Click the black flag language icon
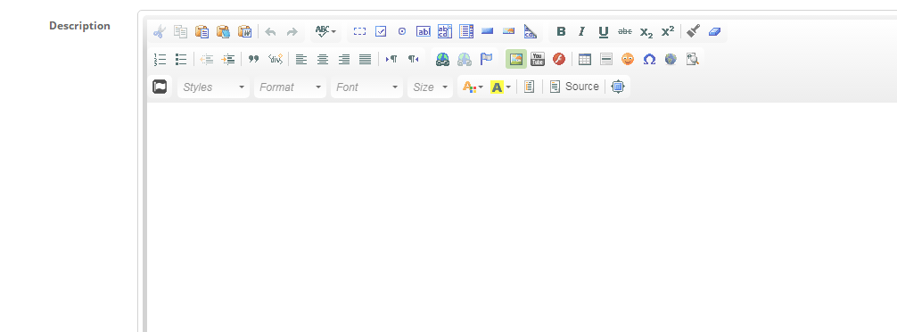The height and width of the screenshot is (332, 897). (x=160, y=87)
